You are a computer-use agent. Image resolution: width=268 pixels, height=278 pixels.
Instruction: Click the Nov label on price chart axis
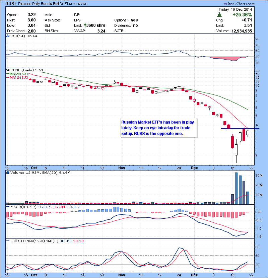pyautogui.click(x=122, y=168)
